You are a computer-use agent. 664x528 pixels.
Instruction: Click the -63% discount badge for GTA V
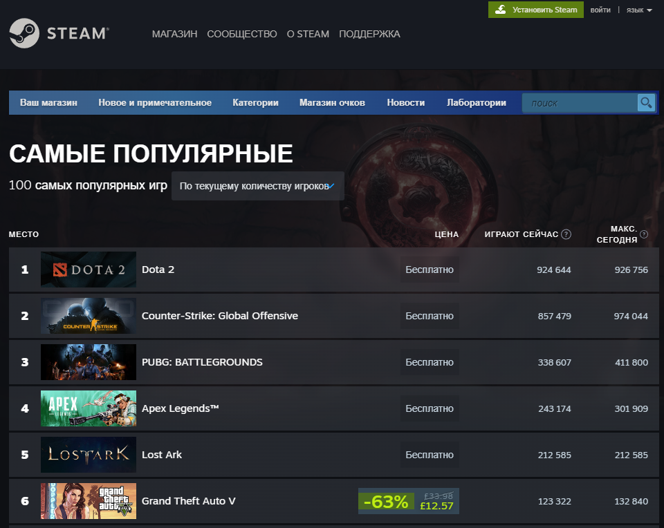(386, 501)
